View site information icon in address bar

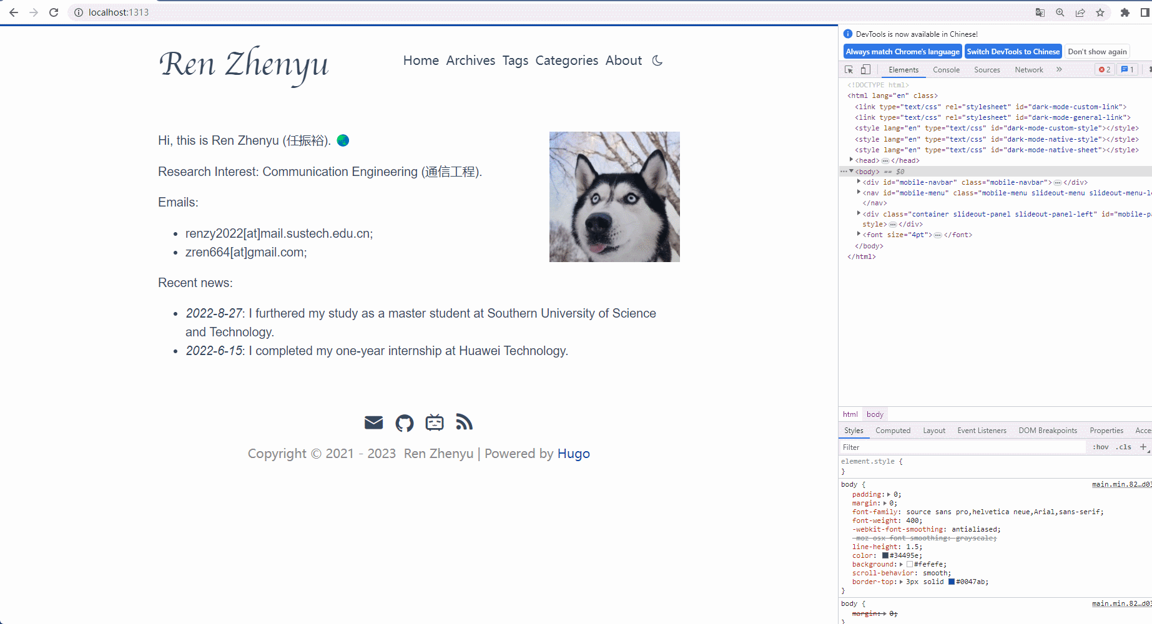[x=79, y=12]
